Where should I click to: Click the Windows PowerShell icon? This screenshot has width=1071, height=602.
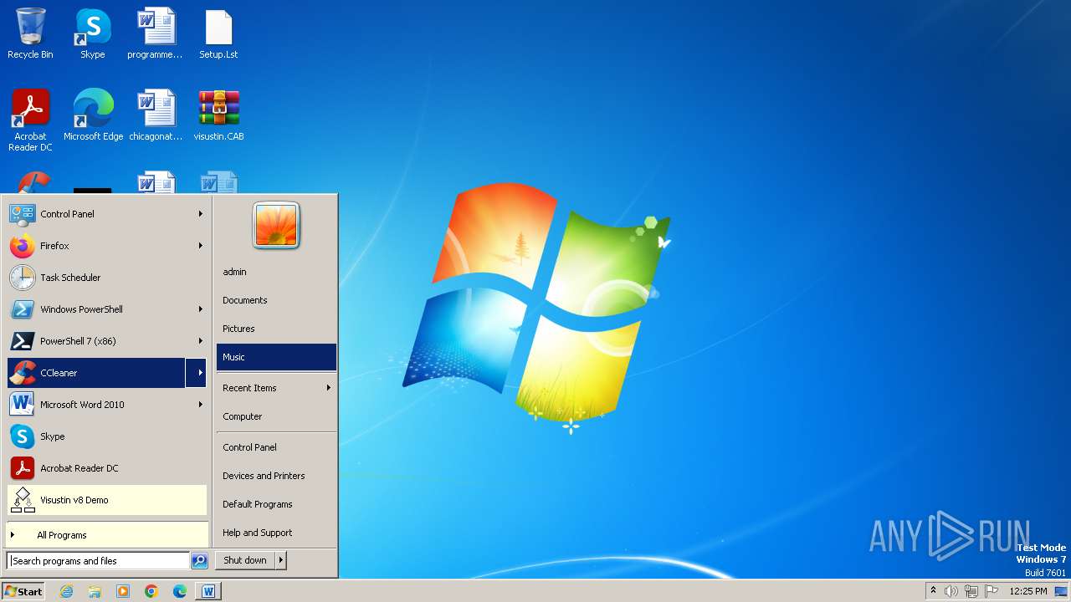click(22, 309)
